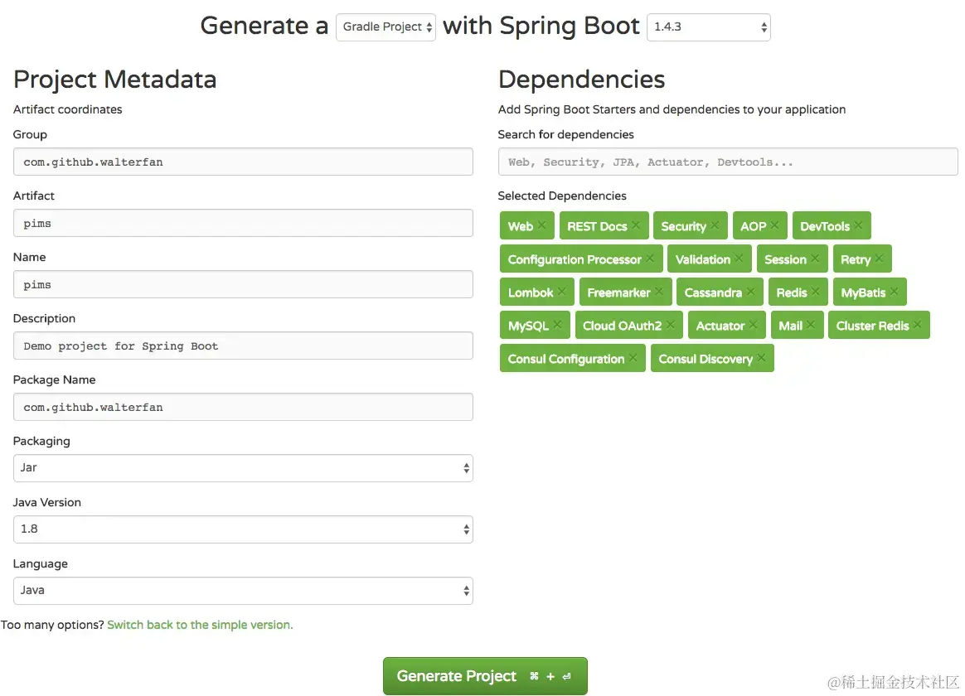
Task: Open the Packaging dropdown showing Jar
Action: (243, 468)
